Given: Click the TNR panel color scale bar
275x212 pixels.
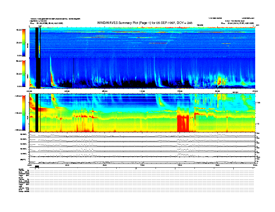Looking at the screenshot, I should pyautogui.click(x=24, y=113).
